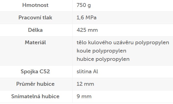
Task: Click the hubice polypropylen line
Action: (103, 59)
